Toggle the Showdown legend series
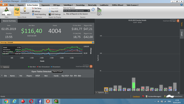 [x=55, y=67]
